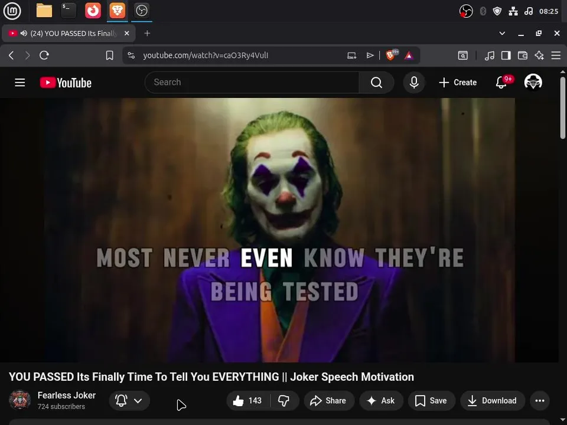
Task: Click the video player to pause
Action: click(279, 230)
